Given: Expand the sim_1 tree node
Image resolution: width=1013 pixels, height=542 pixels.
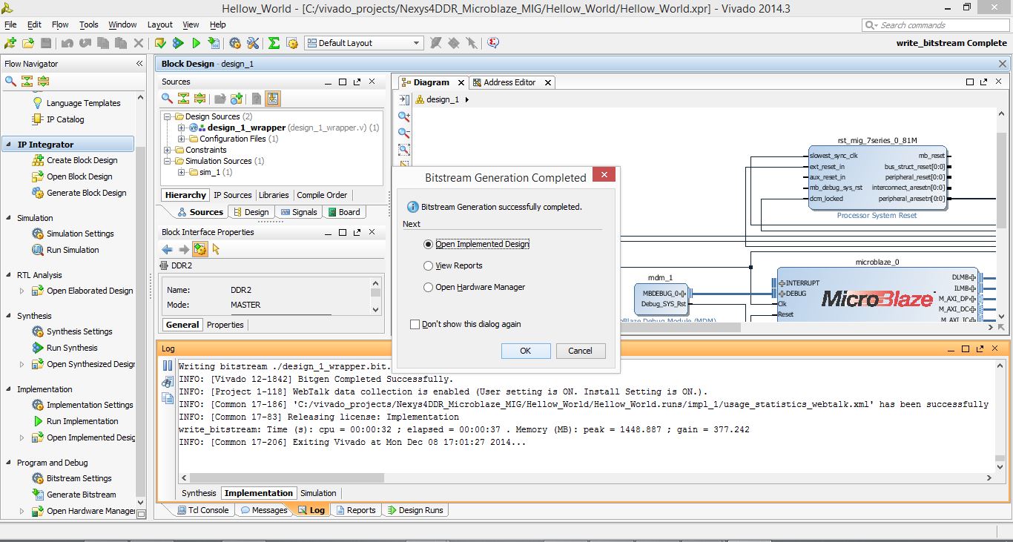Looking at the screenshot, I should point(182,172).
